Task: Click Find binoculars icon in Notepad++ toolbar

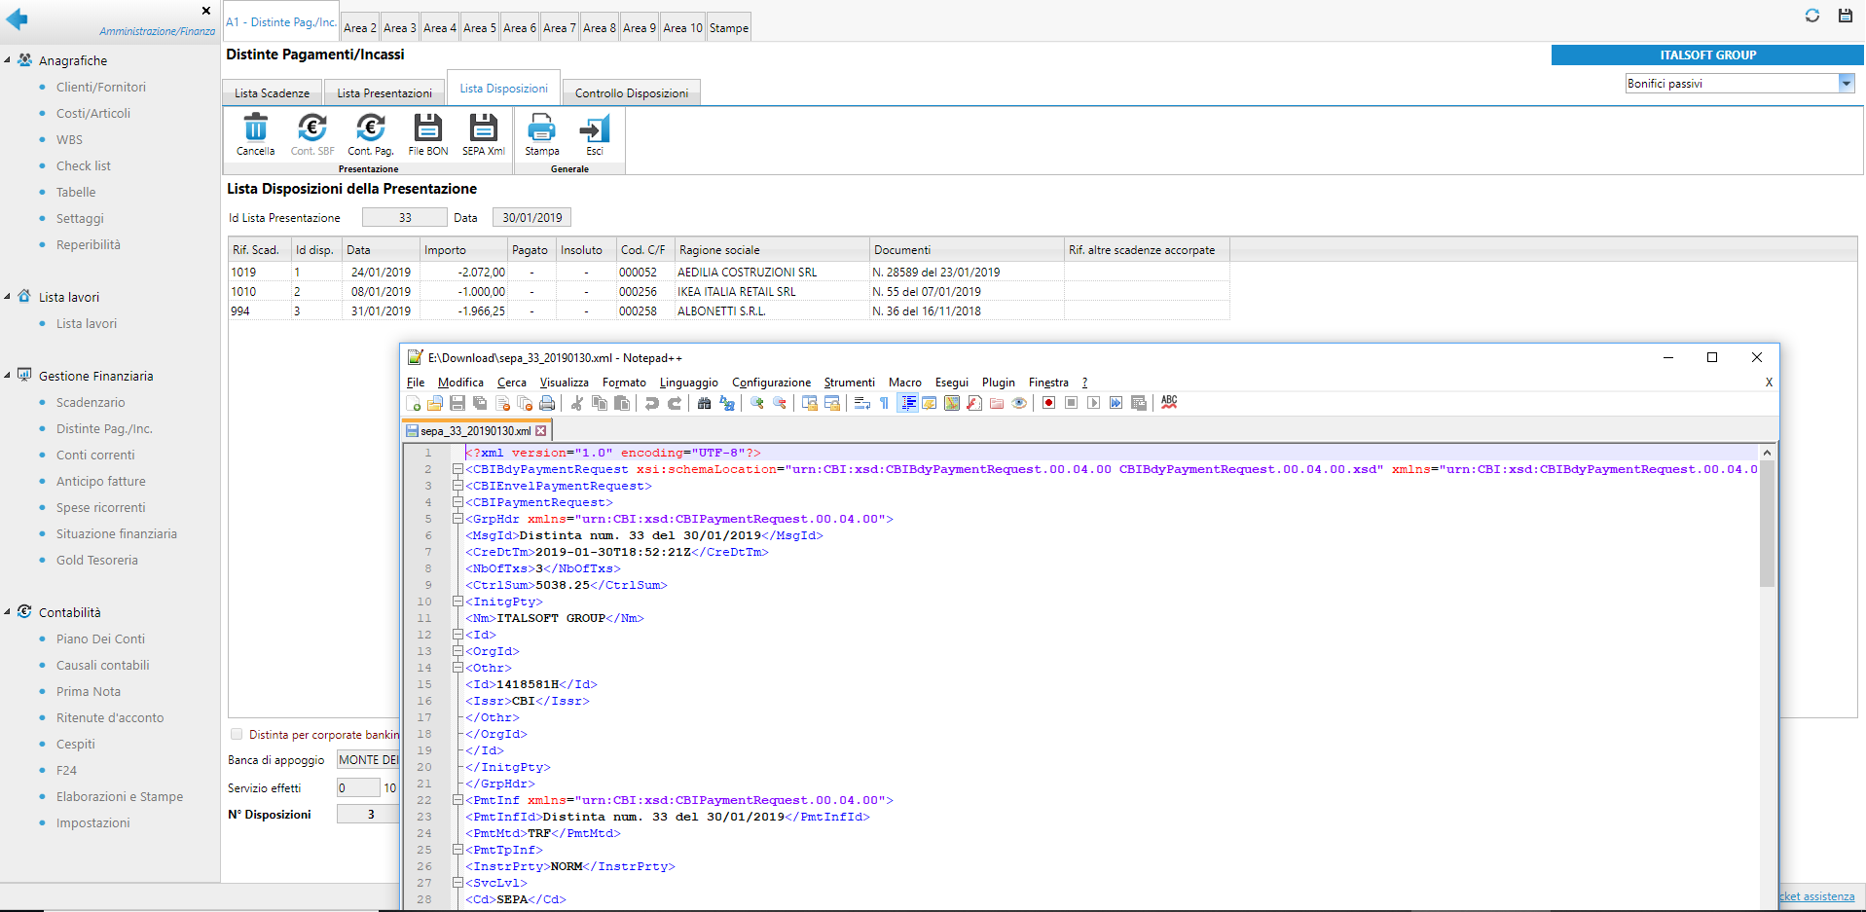Action: pos(704,403)
